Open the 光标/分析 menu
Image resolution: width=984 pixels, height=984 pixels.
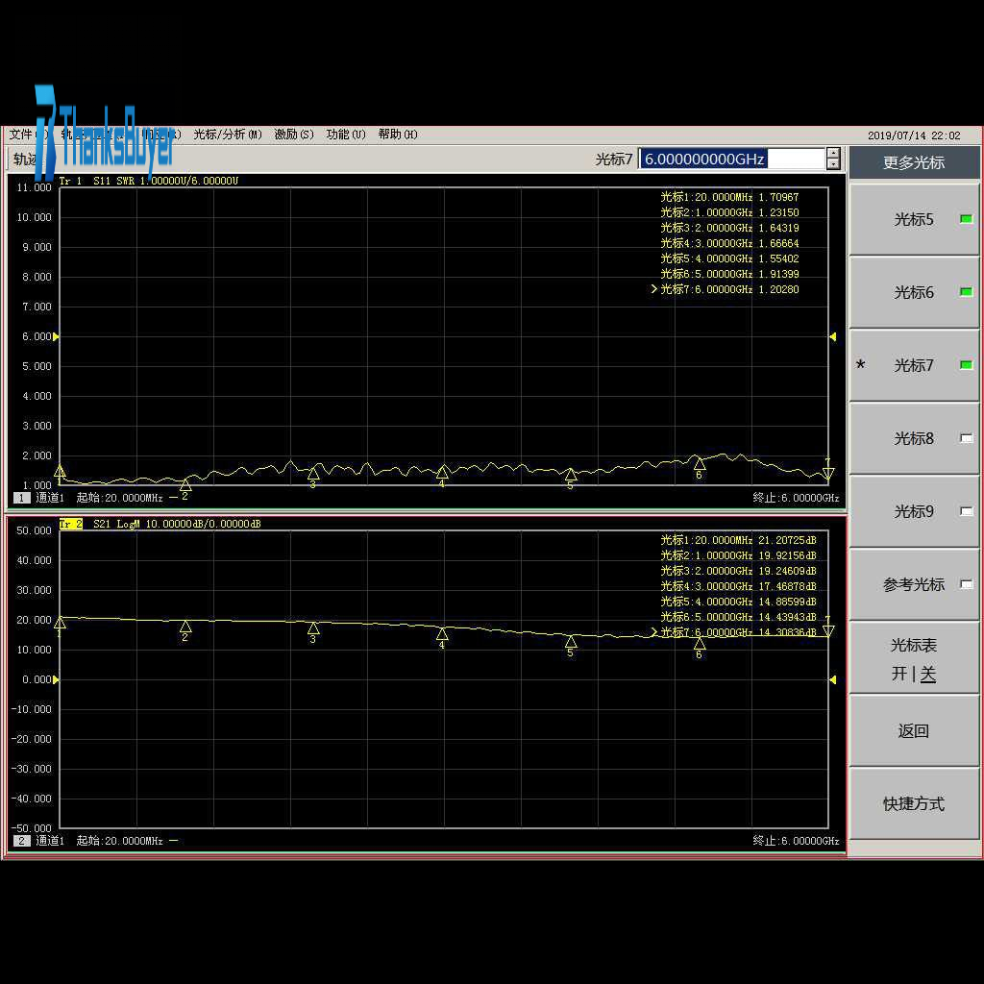coord(227,135)
